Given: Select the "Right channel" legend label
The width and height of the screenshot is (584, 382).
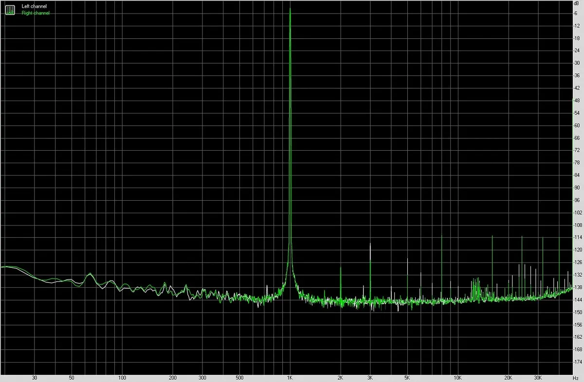Looking at the screenshot, I should 36,13.
